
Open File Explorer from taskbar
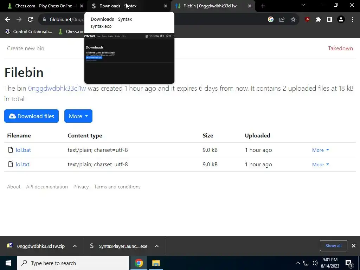[156, 263]
